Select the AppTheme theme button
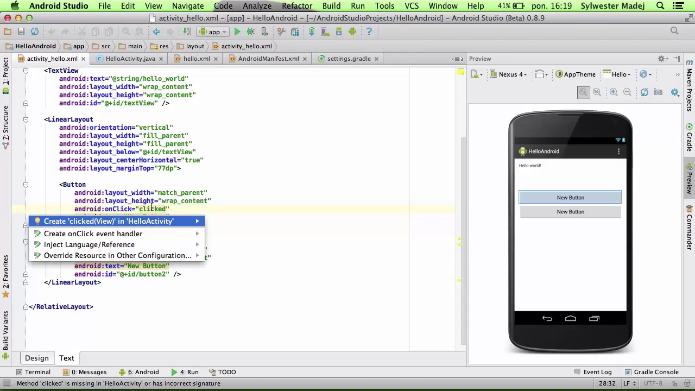The height and width of the screenshot is (391, 695). 576,74
